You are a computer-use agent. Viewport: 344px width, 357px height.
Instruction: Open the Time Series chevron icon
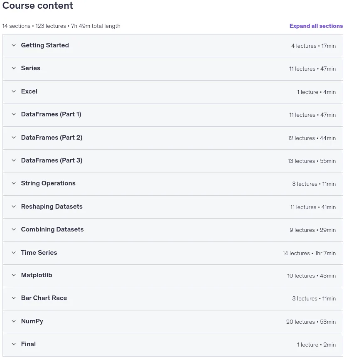pos(14,253)
